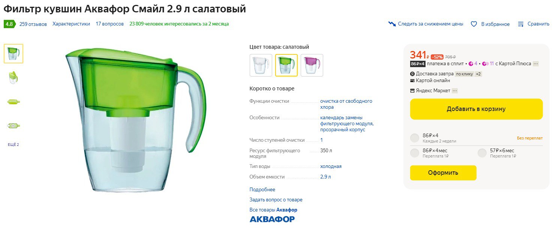Expand the Plus card details ellipsis
Screen dimensions: 553x228
pos(536,64)
